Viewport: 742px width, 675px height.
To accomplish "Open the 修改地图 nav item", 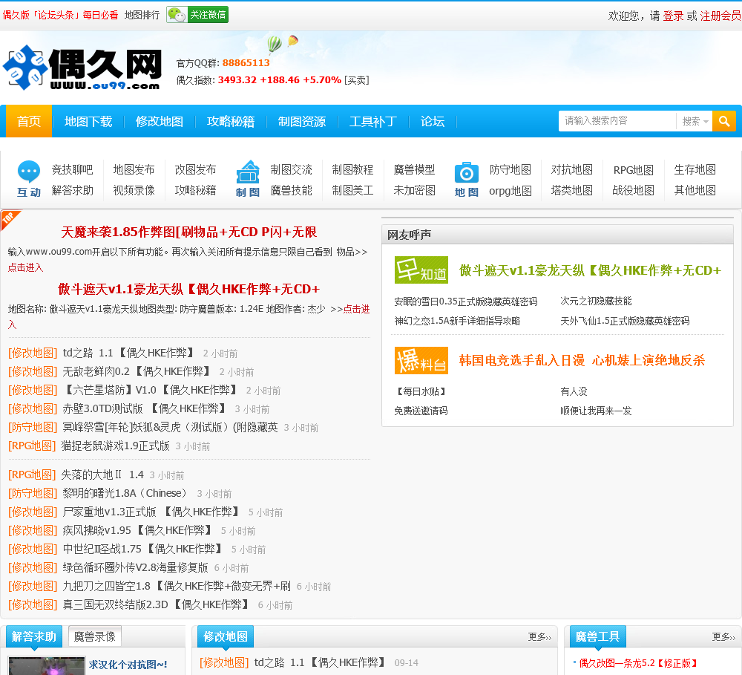I will pyautogui.click(x=159, y=121).
